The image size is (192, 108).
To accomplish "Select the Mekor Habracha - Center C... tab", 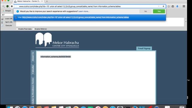I will pos(28,1).
